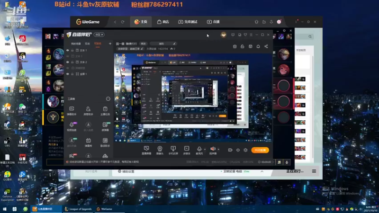Add a 多媒体 multimedia source
Image resolution: width=379 pixels, height=213 pixels.
tap(187, 150)
